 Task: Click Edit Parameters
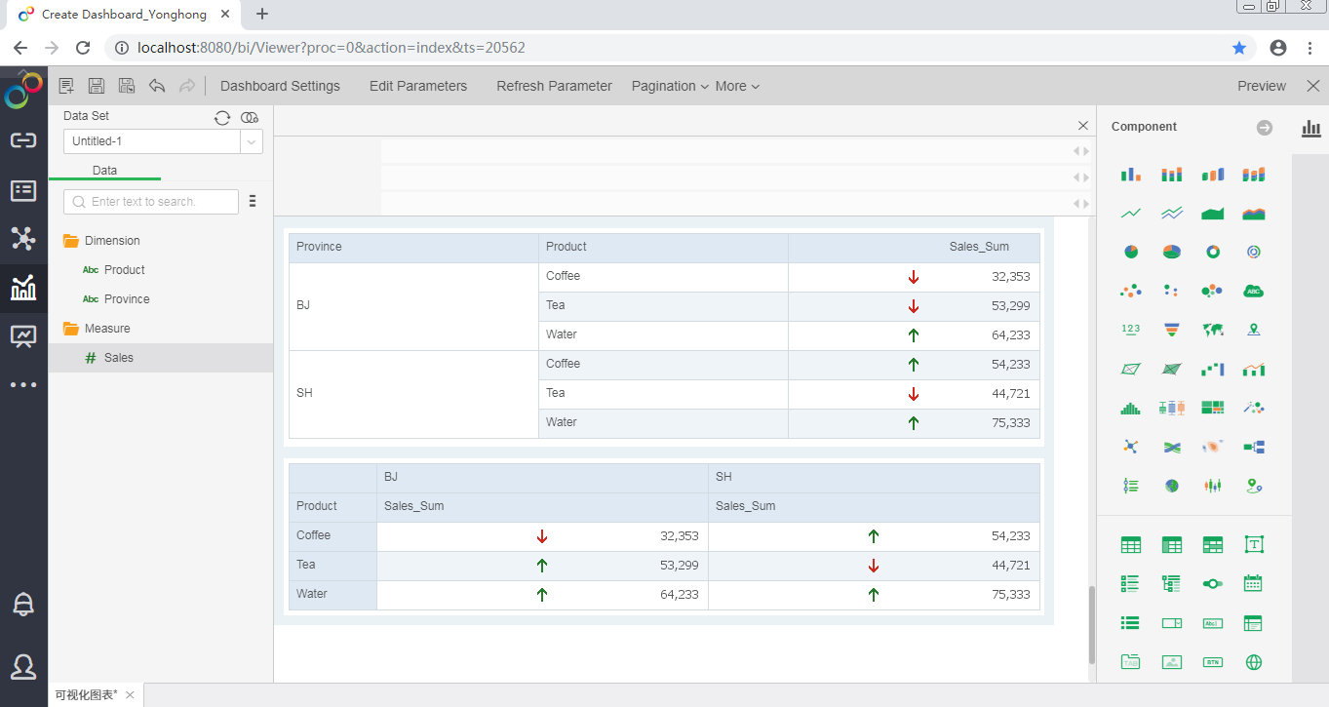418,86
